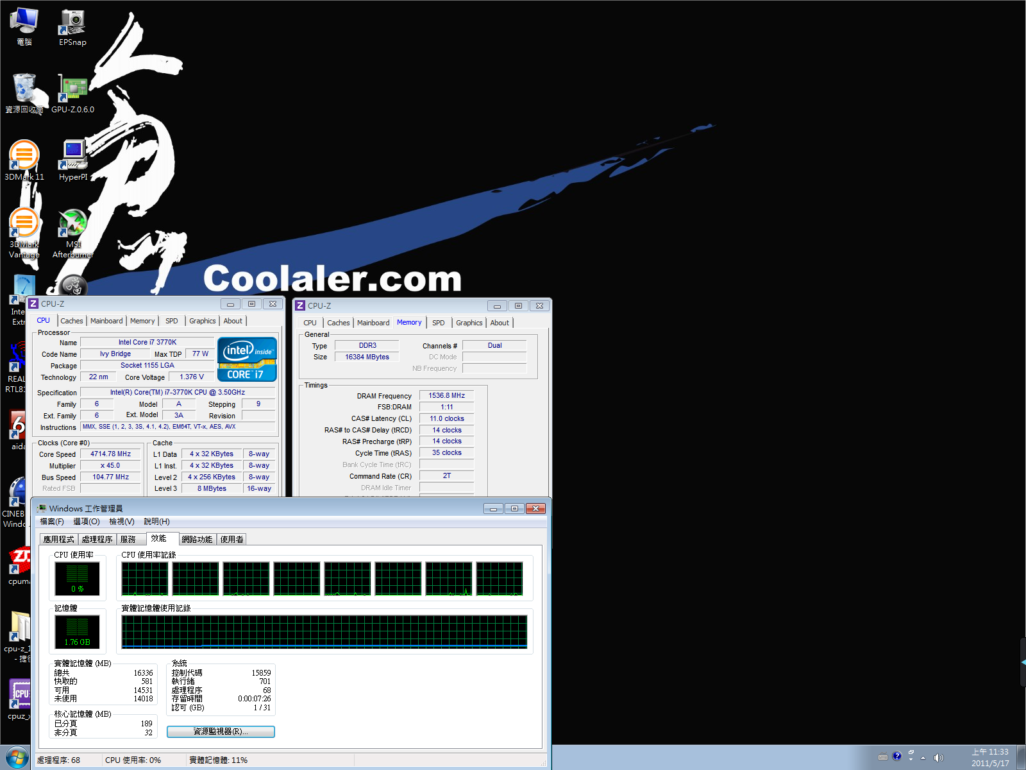Open 說明(H) menu in Task Manager
Screen dimensions: 1026x770
[x=157, y=522]
